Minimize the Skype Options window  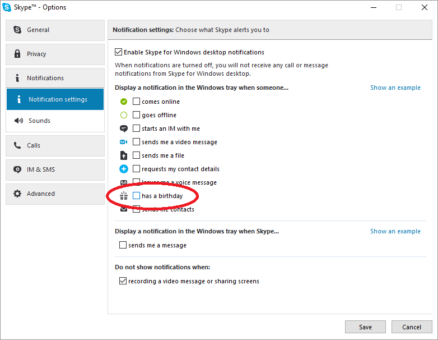pyautogui.click(x=374, y=7)
